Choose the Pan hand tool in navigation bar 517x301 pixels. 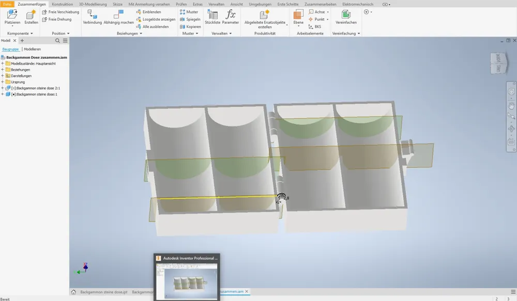tap(511, 106)
